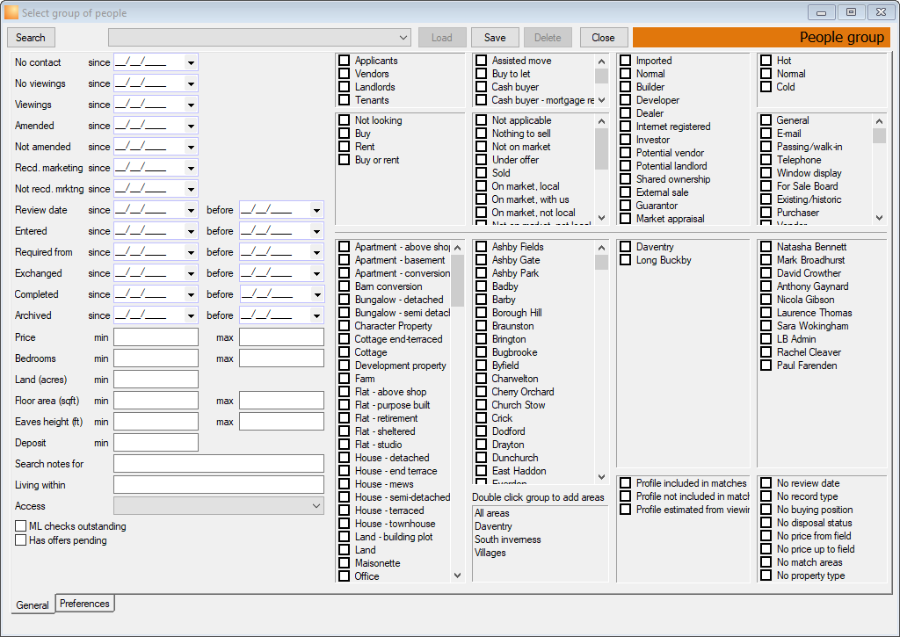The width and height of the screenshot is (900, 637).
Task: Enable the Landlords checkbox
Action: click(x=345, y=87)
